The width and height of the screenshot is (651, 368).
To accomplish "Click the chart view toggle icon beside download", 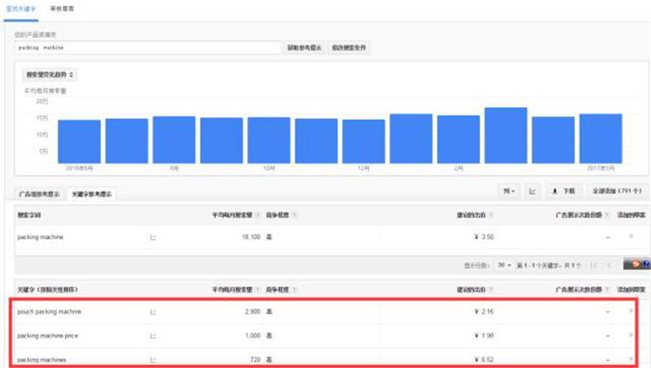I will 533,191.
